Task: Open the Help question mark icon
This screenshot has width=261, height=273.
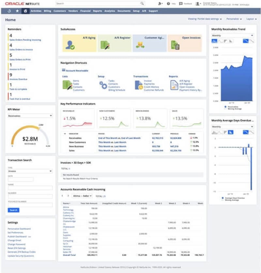Action: [168, 4]
